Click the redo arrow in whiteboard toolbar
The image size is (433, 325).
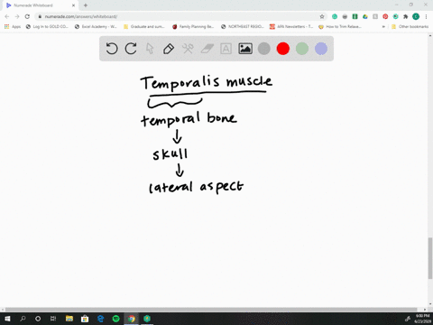(x=131, y=49)
